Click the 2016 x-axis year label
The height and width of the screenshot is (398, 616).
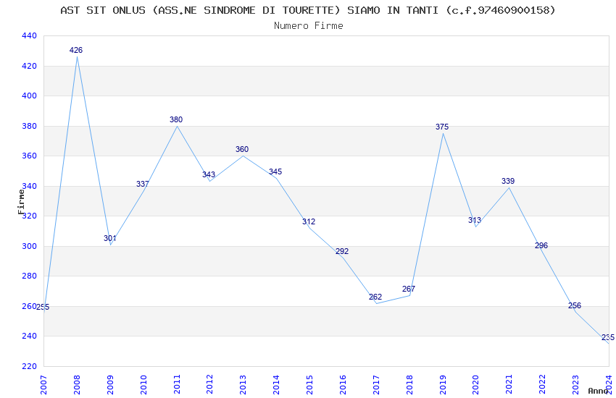pos(343,384)
